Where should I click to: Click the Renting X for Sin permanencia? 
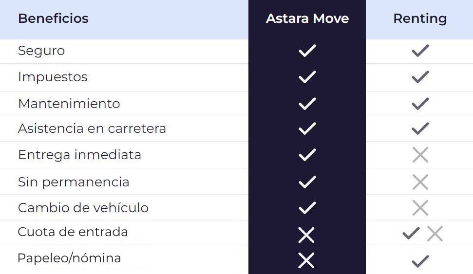pyautogui.click(x=420, y=182)
